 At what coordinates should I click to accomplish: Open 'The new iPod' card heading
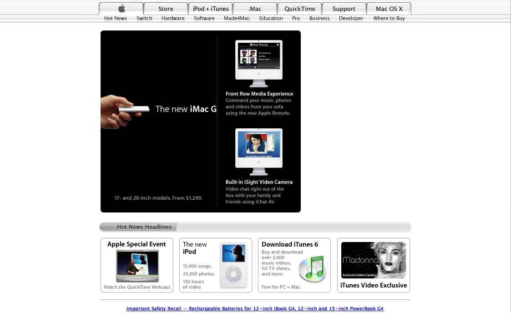click(x=195, y=248)
